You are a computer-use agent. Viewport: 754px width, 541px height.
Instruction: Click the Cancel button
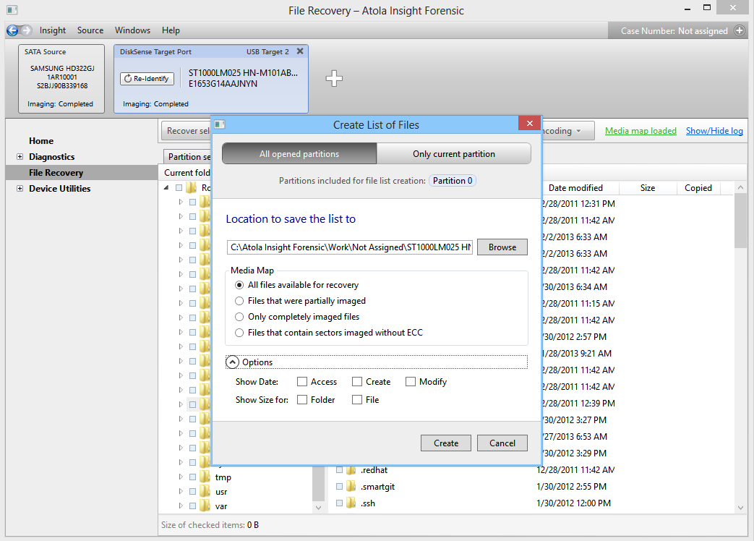(x=502, y=443)
